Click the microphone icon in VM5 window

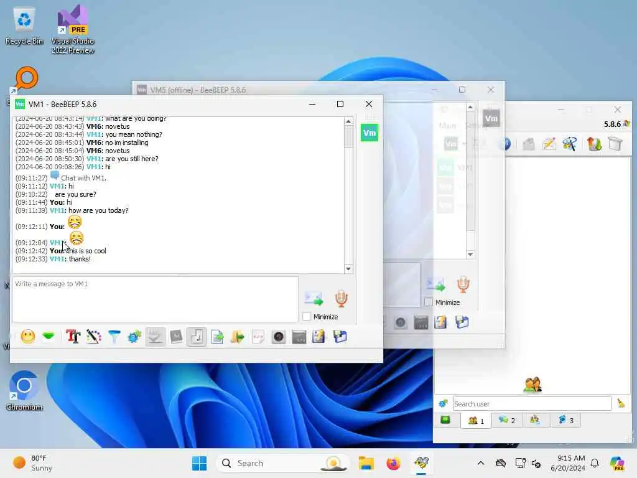(463, 284)
